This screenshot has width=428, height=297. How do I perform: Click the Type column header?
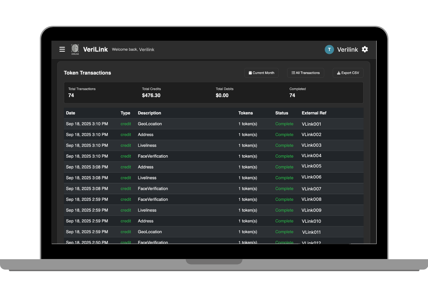coord(125,113)
